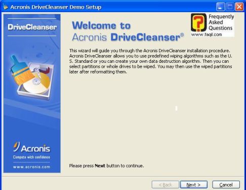Click the wizard description paragraph

point(151,61)
